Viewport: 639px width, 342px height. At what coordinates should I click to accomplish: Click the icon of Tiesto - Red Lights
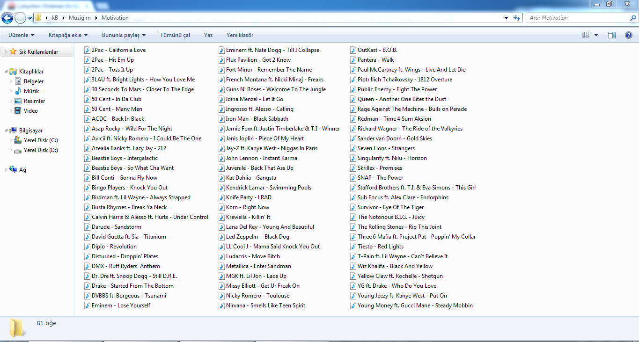click(353, 247)
